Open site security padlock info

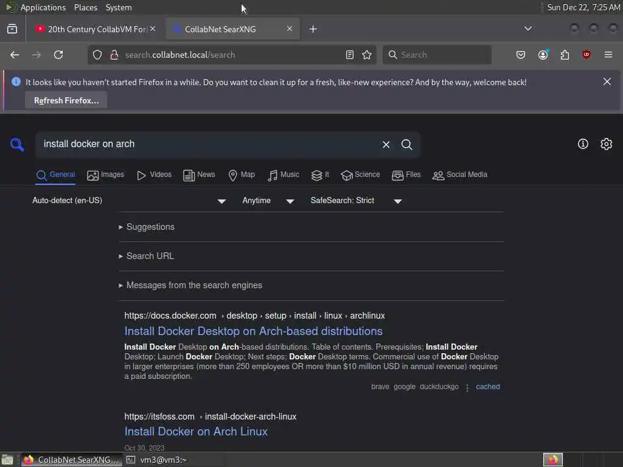[114, 55]
